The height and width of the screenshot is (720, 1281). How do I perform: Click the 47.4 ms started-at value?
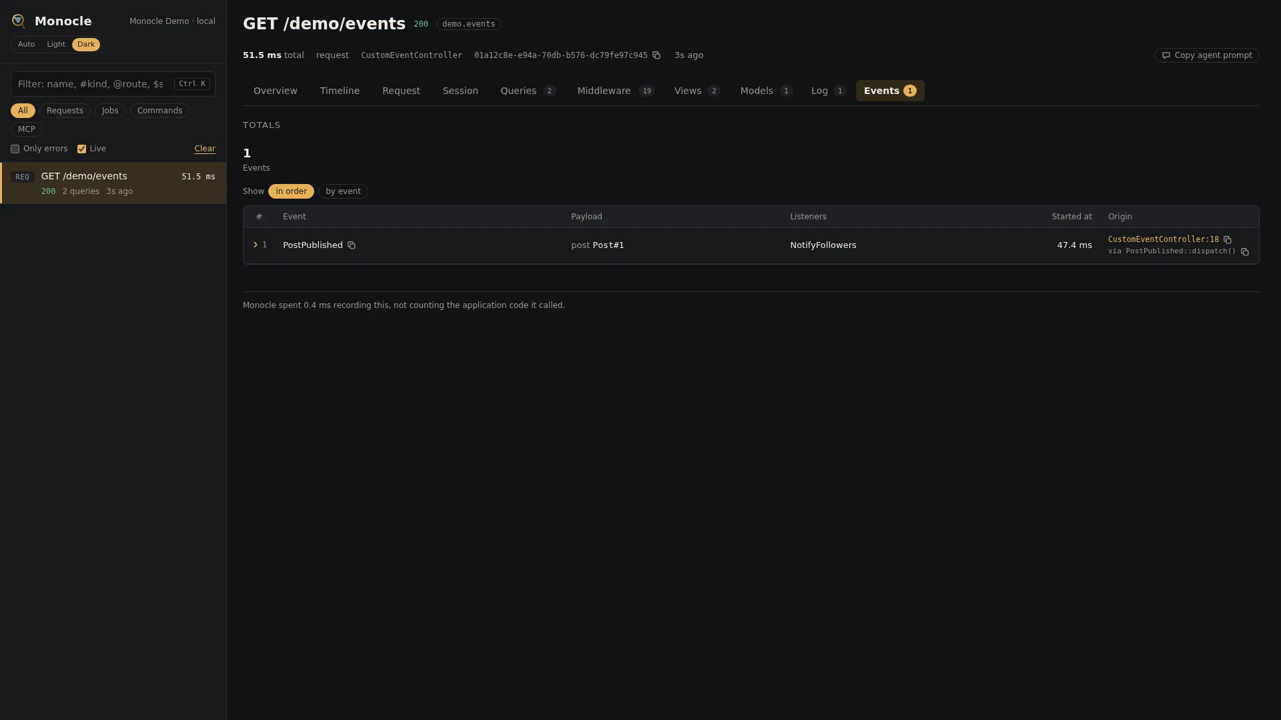tap(1074, 245)
